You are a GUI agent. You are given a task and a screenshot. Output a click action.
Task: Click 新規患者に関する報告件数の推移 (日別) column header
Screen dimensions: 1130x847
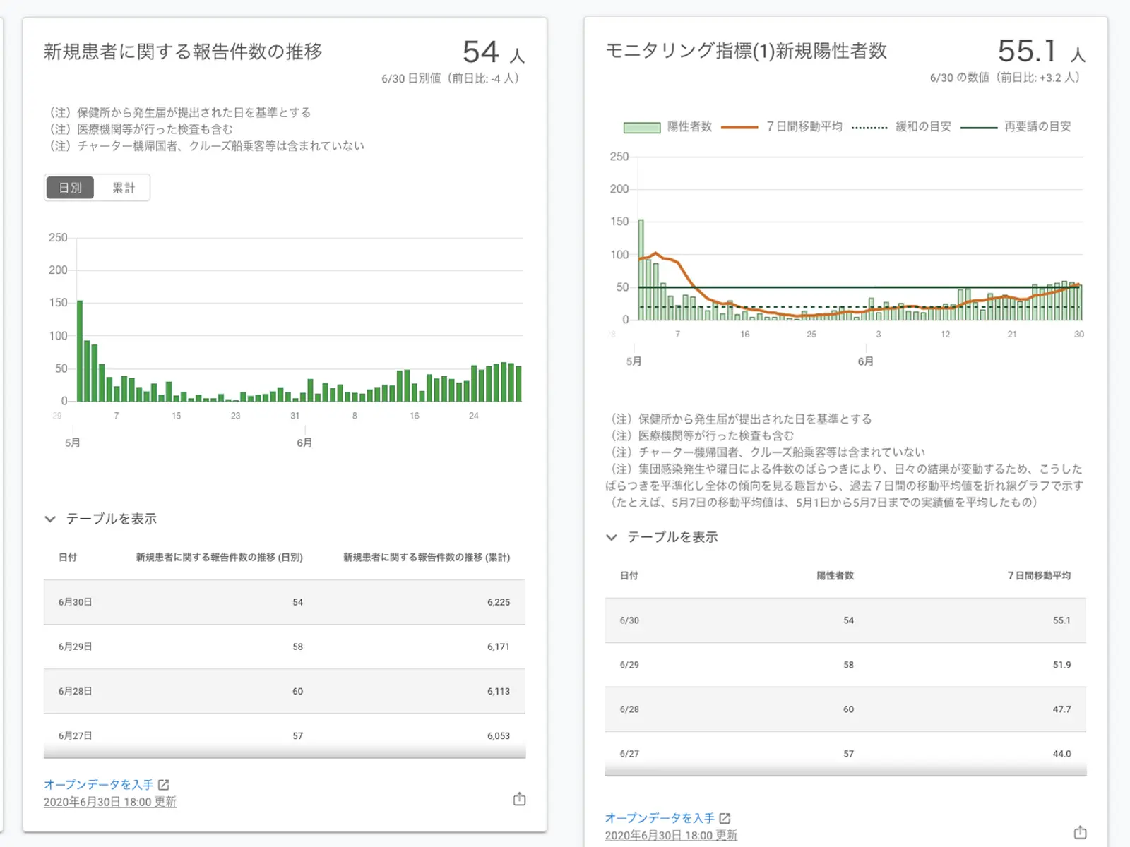pos(219,558)
